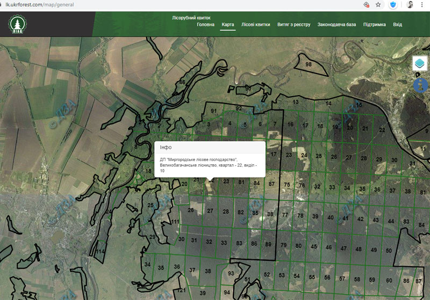Click the Вхід login link

pyautogui.click(x=398, y=25)
